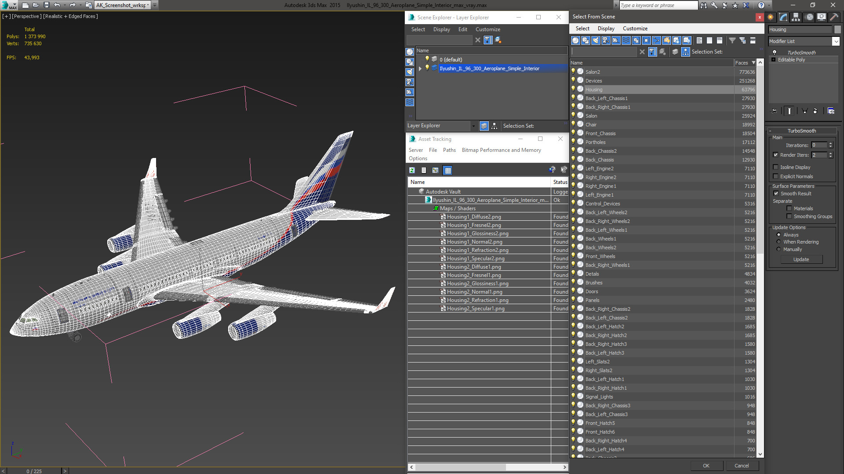Viewport: 844px width, 474px height.
Task: Open the Modifier List dropdown
Action: [836, 41]
